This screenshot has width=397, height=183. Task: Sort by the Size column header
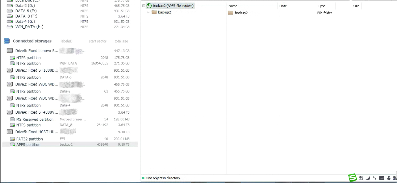coord(356,6)
